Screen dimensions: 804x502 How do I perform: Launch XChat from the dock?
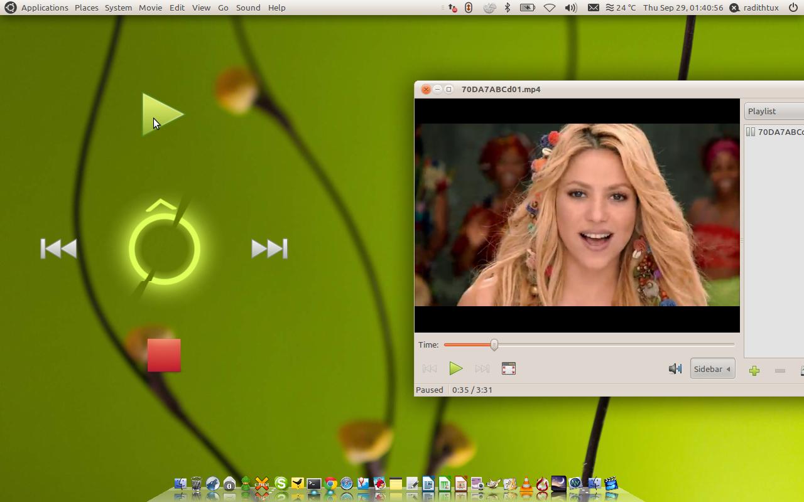[262, 484]
